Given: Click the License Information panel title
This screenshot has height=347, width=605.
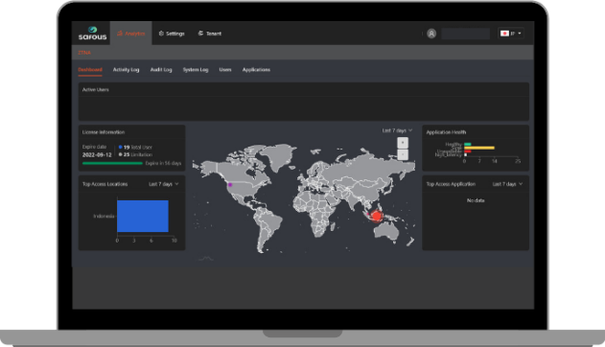Looking at the screenshot, I should pos(103,132).
